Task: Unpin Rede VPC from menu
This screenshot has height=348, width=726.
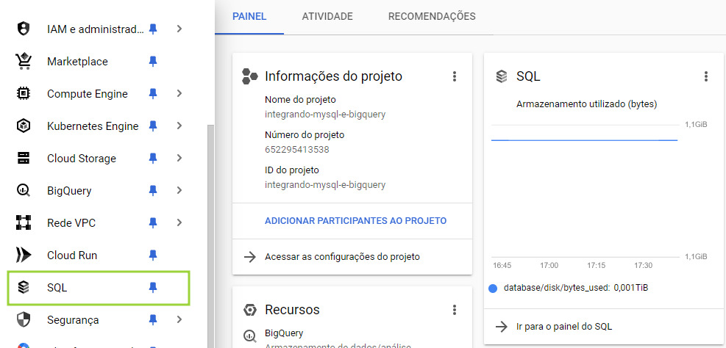Action: point(153,222)
